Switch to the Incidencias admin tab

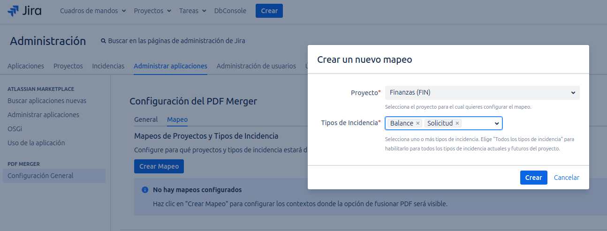click(x=108, y=66)
